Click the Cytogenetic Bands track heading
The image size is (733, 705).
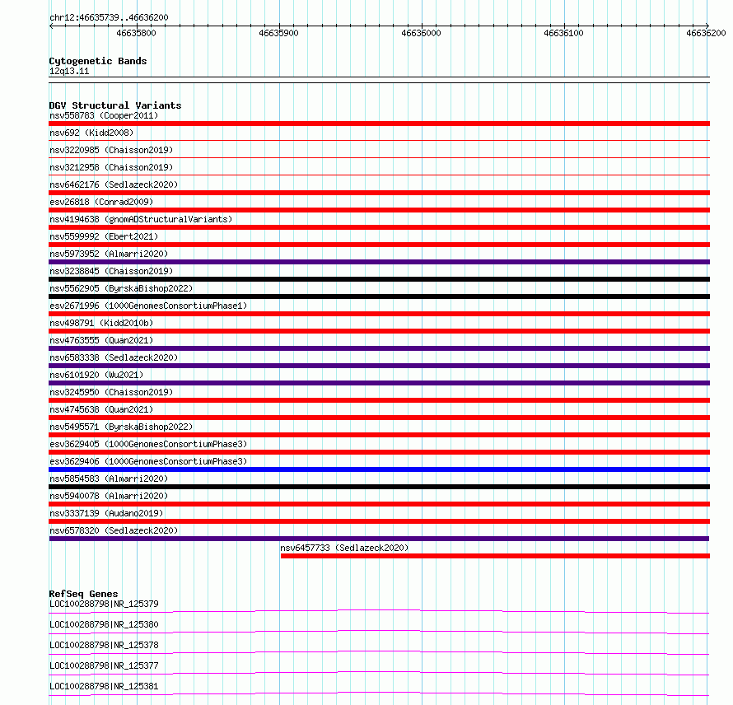pyautogui.click(x=98, y=61)
